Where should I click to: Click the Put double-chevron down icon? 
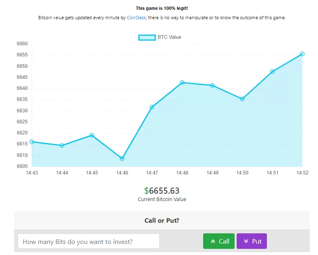[246, 241]
